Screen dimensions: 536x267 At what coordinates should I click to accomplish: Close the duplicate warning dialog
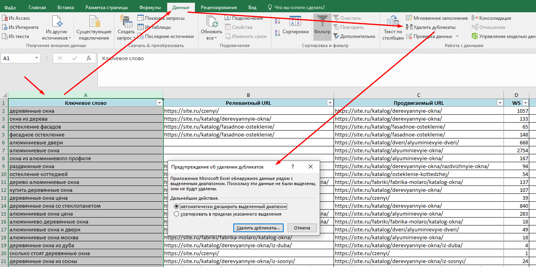click(x=311, y=167)
